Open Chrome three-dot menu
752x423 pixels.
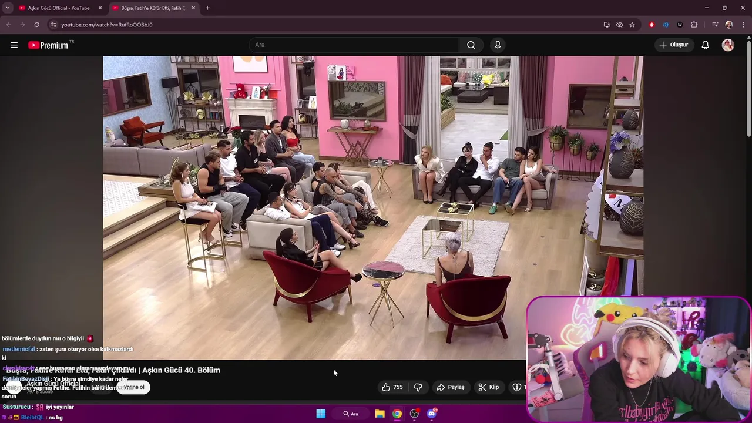tap(744, 25)
